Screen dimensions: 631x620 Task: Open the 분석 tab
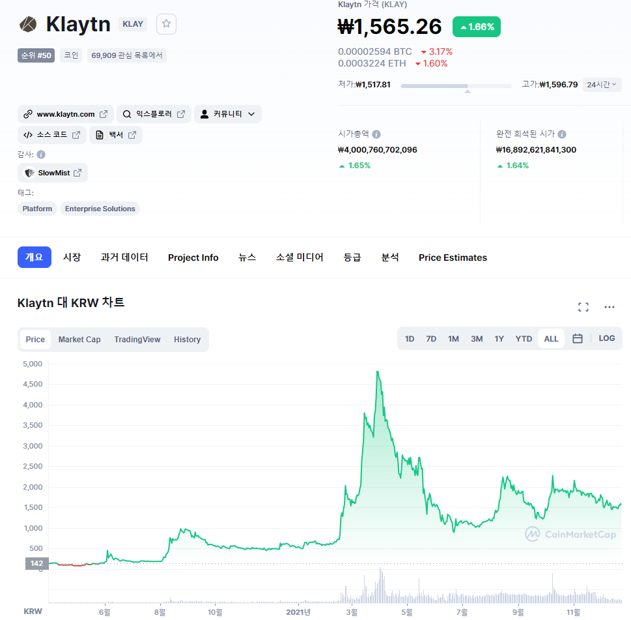390,257
